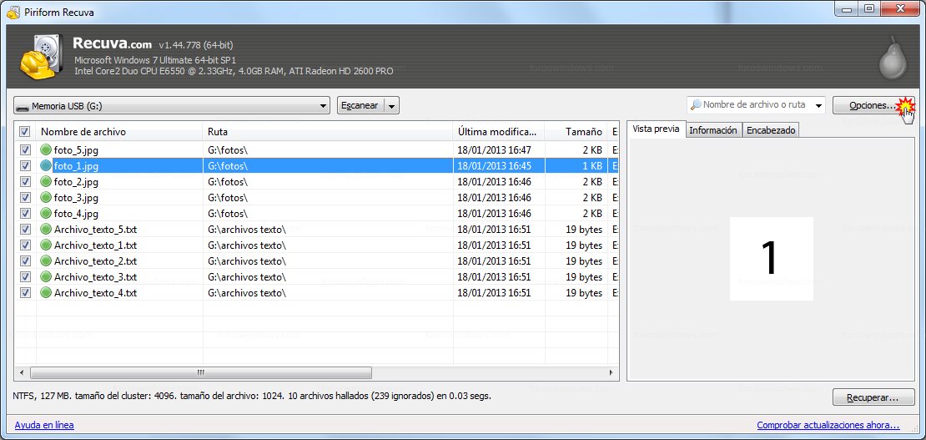This screenshot has width=926, height=440.
Task: Click green status icon of Archivo_texto_3.txt
Action: pyautogui.click(x=46, y=277)
